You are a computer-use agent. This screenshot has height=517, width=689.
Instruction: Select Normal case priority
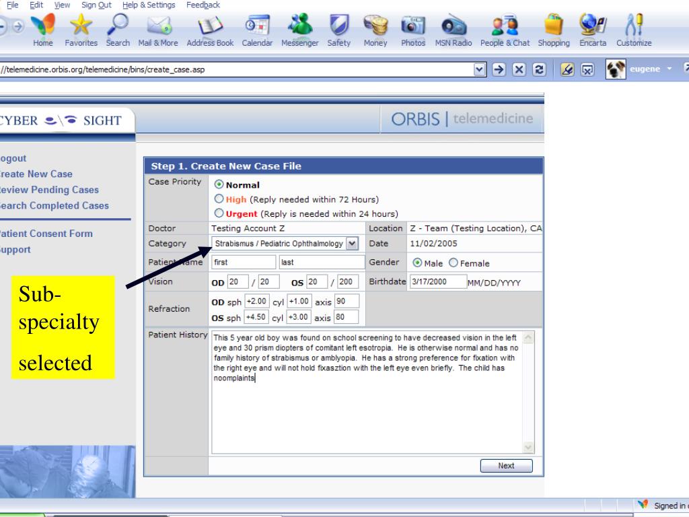(x=219, y=184)
